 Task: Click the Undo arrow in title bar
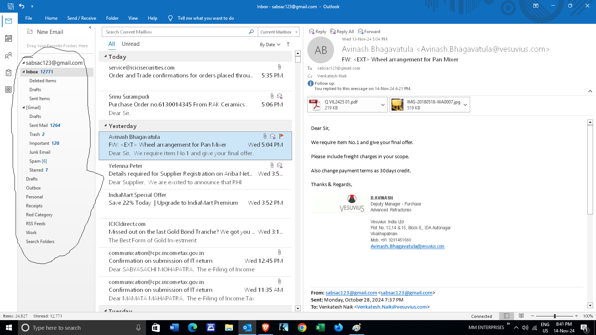click(x=22, y=6)
